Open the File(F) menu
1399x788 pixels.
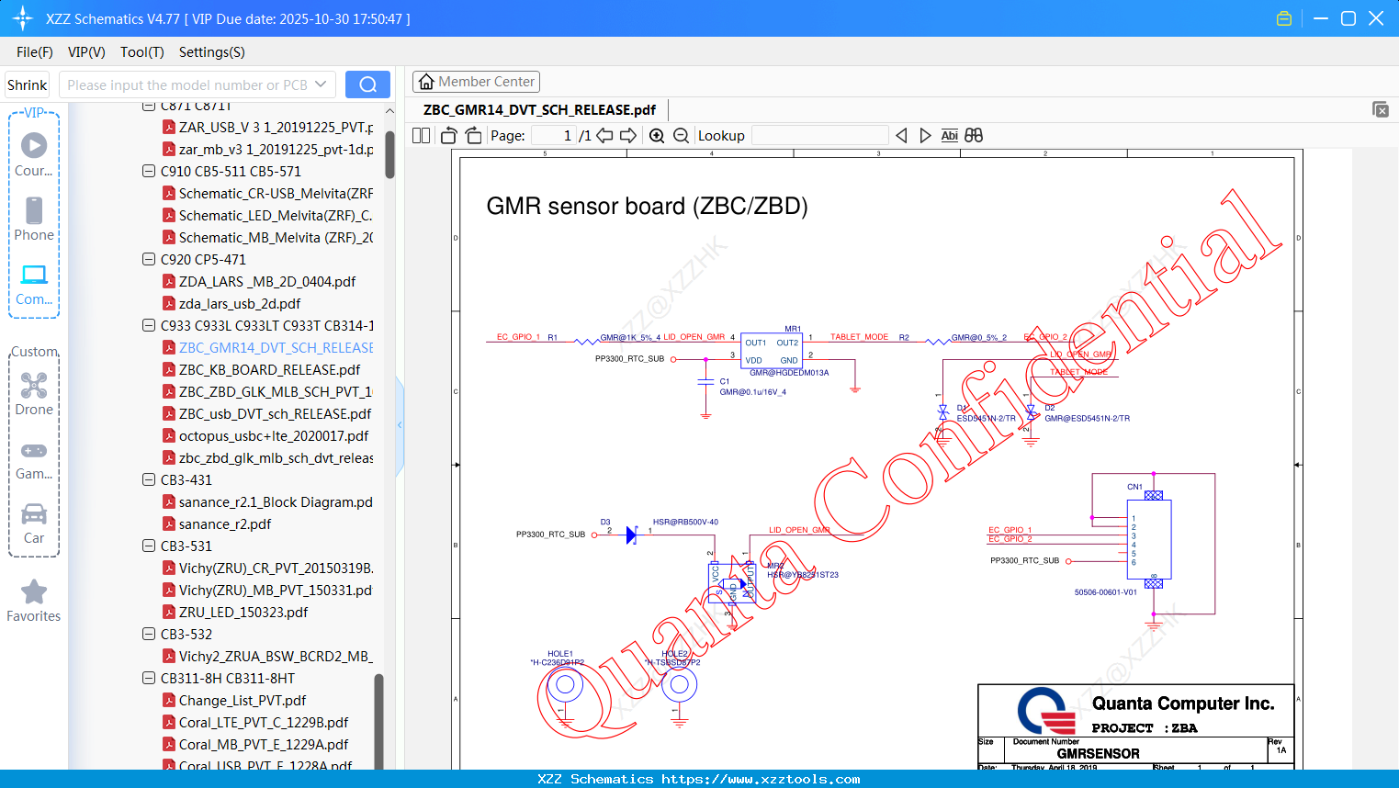[x=35, y=52]
